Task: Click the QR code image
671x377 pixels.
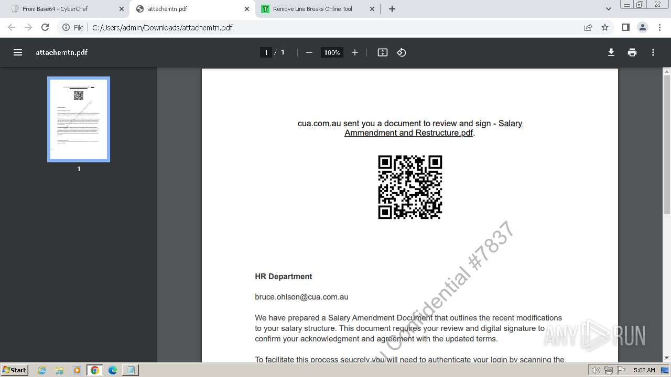Action: click(410, 187)
